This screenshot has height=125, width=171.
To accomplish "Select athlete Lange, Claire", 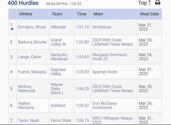I will [x=30, y=57].
